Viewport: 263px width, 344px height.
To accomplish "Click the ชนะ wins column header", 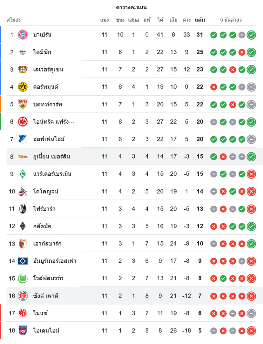I will [120, 20].
